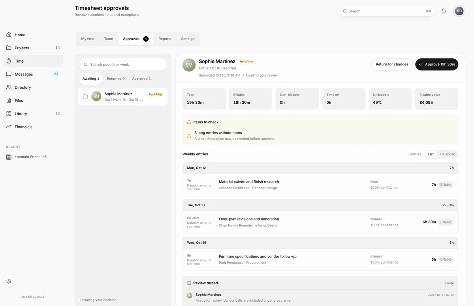Click the Billable tag on Mon entry
The width and height of the screenshot is (474, 306).
[446, 185]
